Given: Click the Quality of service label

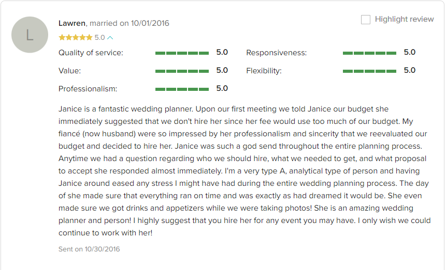Looking at the screenshot, I should (x=91, y=53).
